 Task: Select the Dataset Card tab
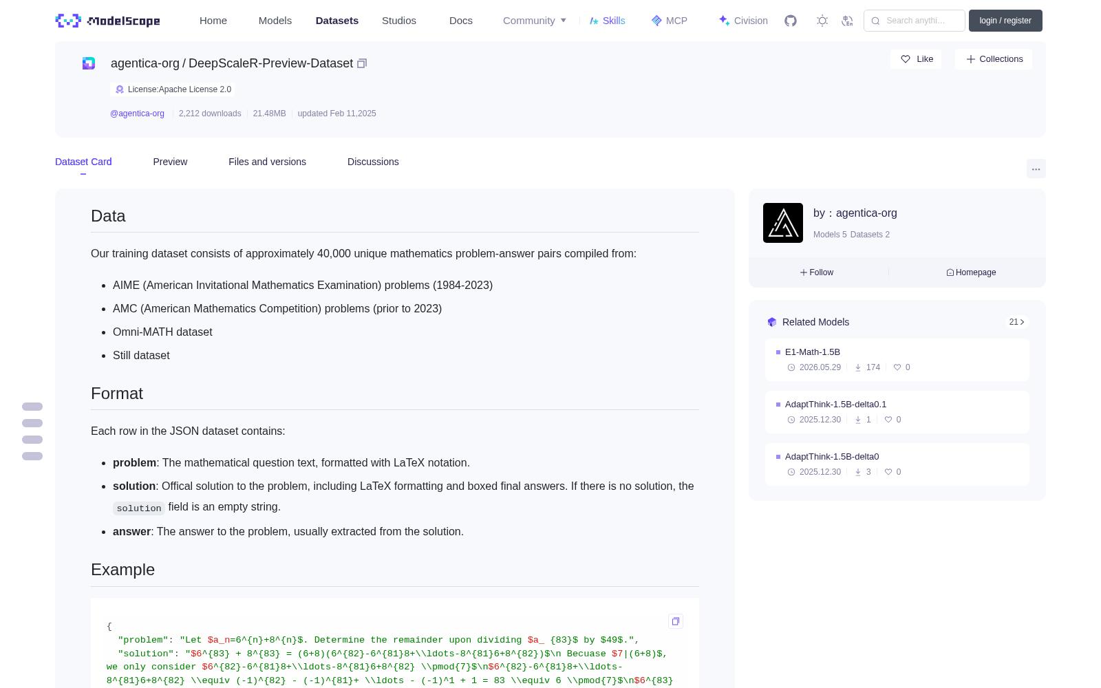coord(83,162)
